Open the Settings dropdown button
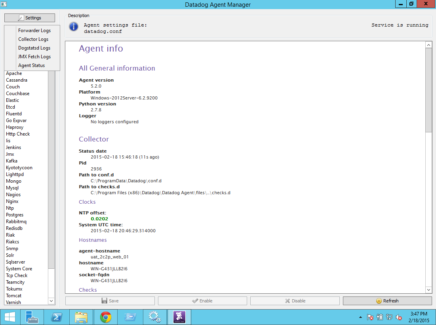The image size is (436, 325). coord(30,18)
